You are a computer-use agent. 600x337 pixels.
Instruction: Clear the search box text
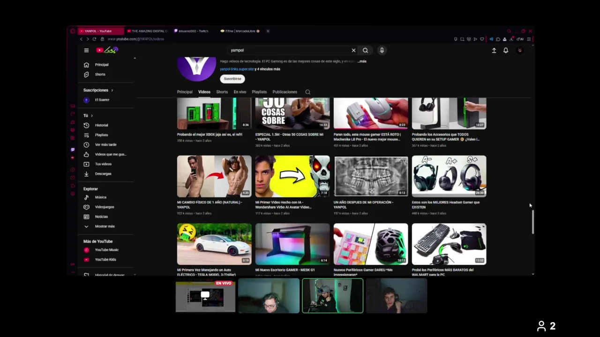coord(353,50)
